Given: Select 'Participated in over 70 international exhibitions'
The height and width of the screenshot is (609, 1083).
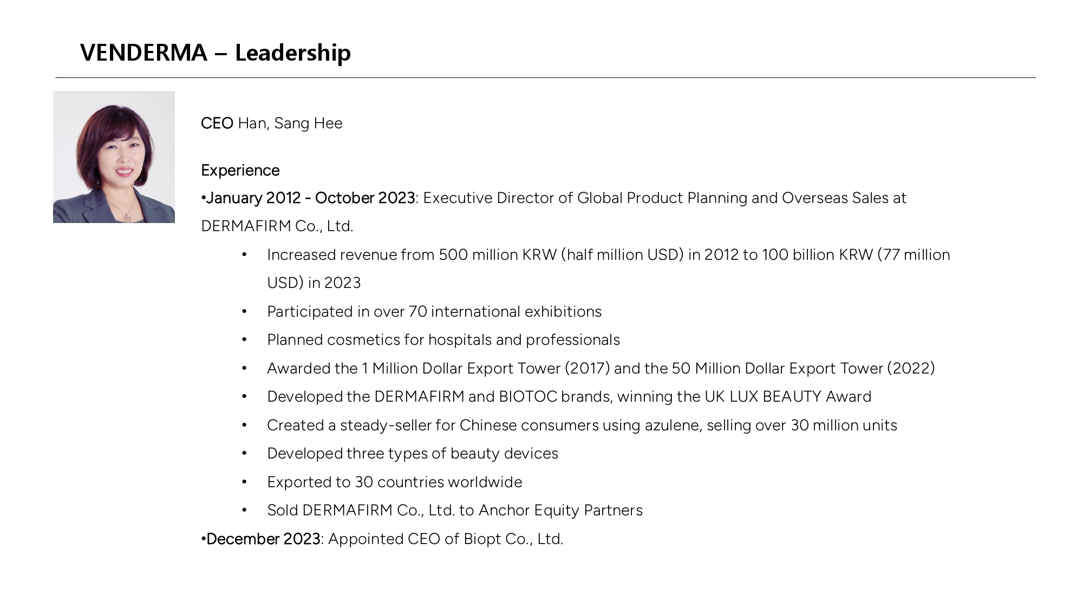Looking at the screenshot, I should pyautogui.click(x=434, y=312).
